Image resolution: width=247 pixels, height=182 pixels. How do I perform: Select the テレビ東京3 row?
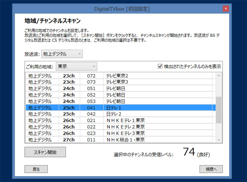pos(120,82)
